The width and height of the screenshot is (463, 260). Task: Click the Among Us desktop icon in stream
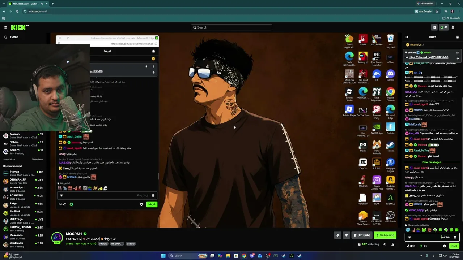click(x=363, y=58)
